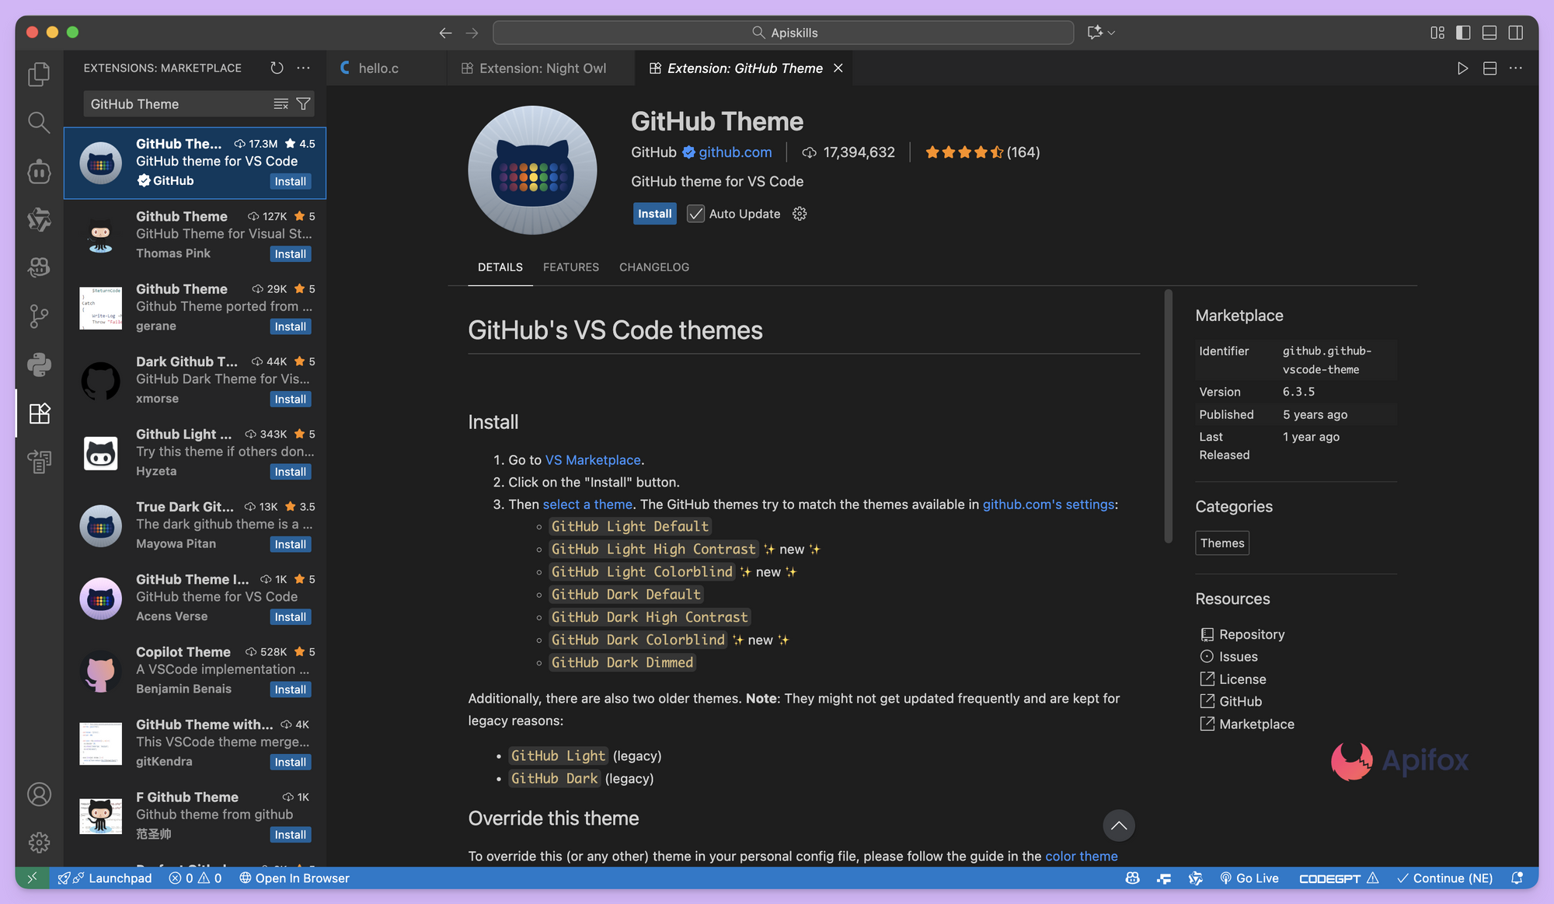Disable the Auto Update checkbox

[695, 214]
